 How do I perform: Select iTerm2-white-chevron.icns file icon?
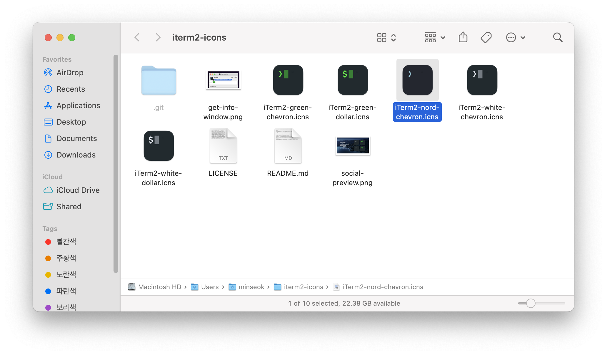pos(482,80)
